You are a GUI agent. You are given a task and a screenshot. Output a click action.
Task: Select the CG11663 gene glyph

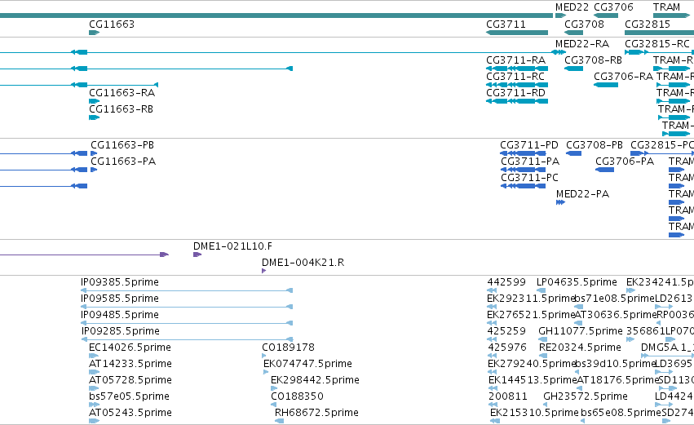tap(95, 33)
